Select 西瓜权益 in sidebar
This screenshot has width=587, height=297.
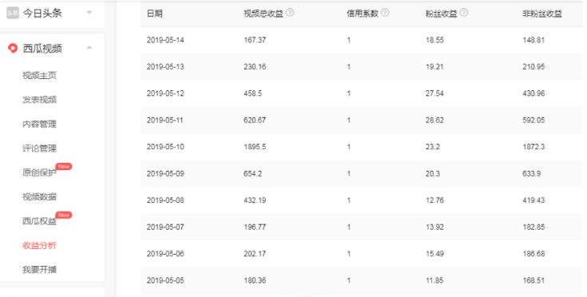click(x=39, y=221)
